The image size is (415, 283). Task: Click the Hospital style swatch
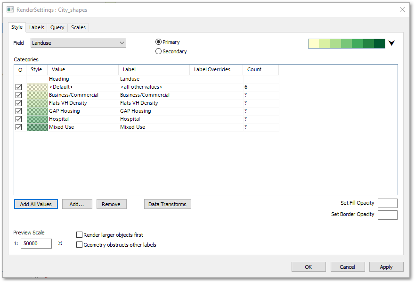point(37,119)
